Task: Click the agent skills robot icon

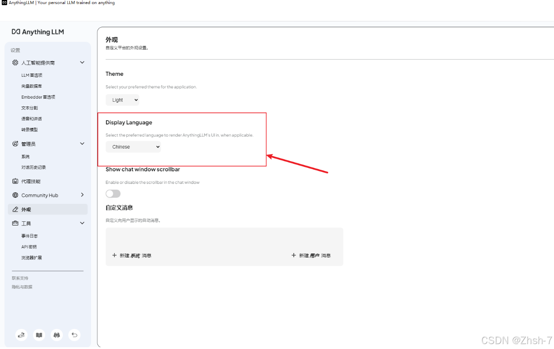Action: (x=16, y=181)
